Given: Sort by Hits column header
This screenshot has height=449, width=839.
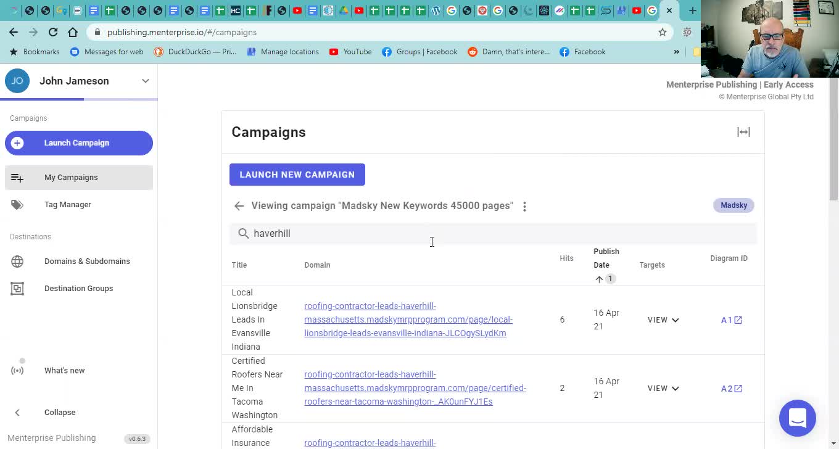Looking at the screenshot, I should point(566,258).
